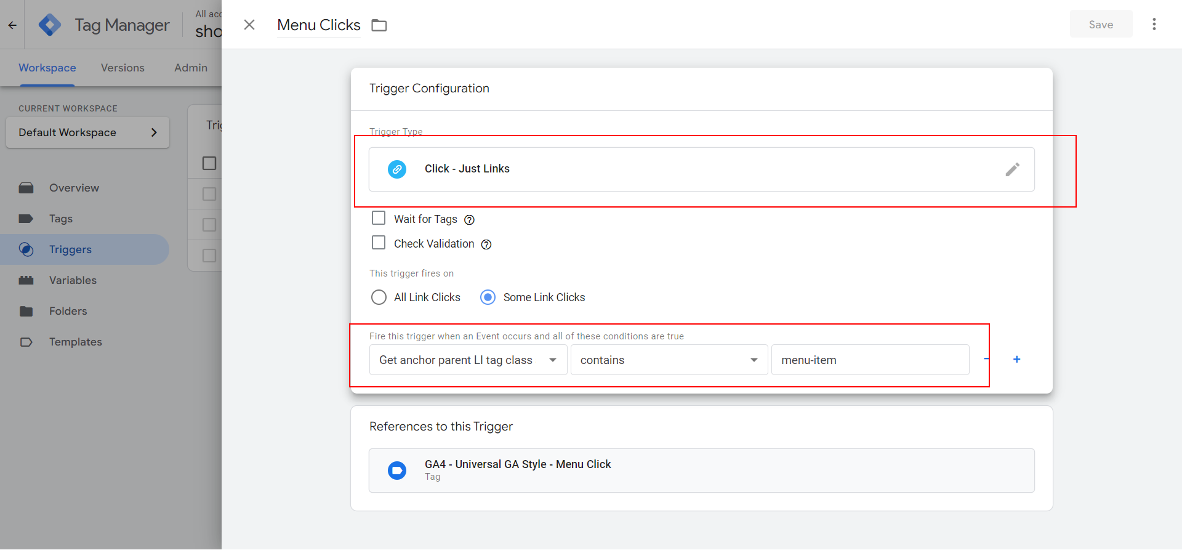Open the contains operator dropdown

pos(669,360)
